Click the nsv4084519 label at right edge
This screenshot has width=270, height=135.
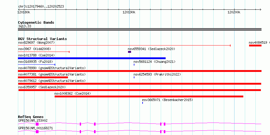point(259,42)
